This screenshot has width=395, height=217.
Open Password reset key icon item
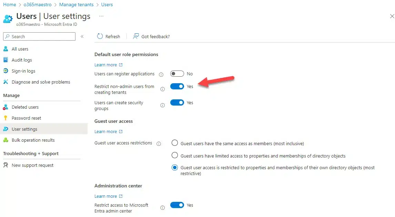26,118
